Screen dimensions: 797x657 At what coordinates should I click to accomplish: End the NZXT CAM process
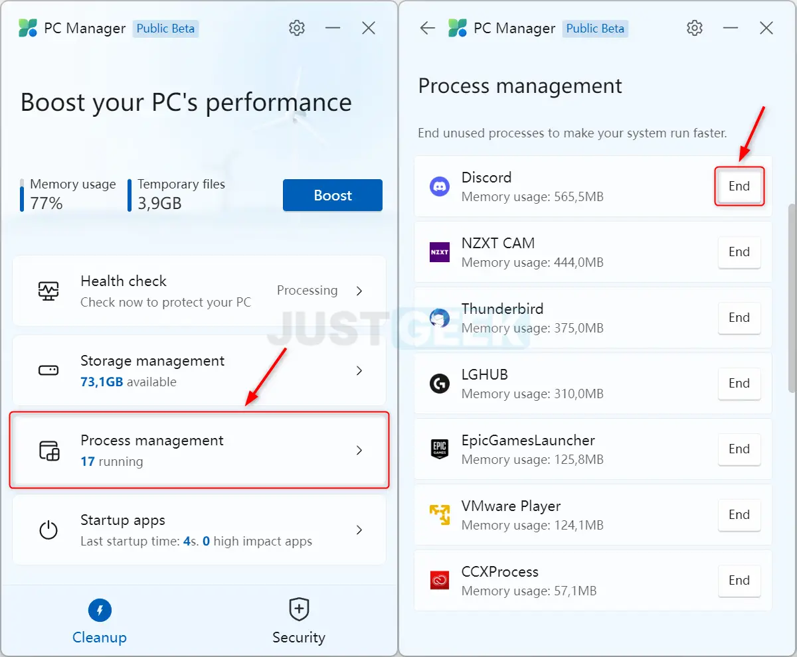(x=739, y=252)
